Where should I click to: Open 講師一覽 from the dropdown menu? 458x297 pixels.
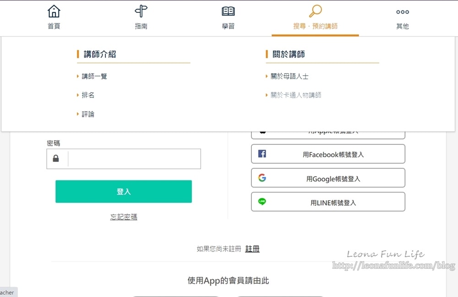[94, 76]
